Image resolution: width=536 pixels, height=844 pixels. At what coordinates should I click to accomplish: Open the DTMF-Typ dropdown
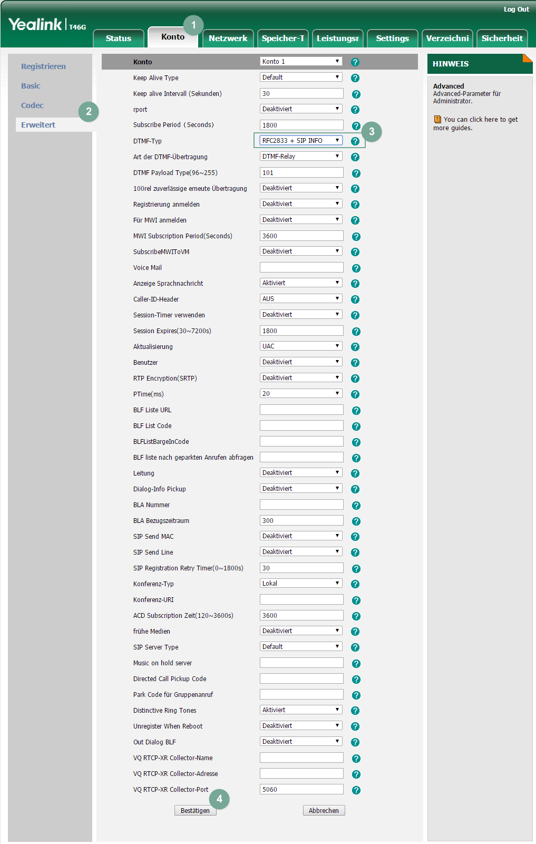pos(301,141)
